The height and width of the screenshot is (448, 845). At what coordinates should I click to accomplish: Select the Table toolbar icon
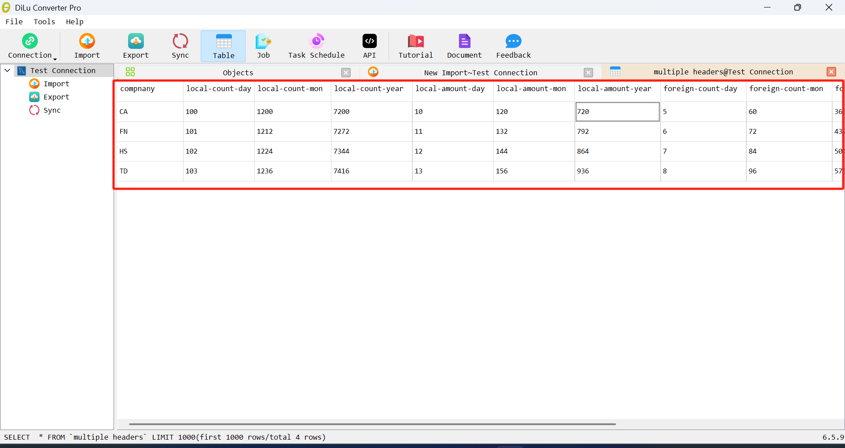(x=224, y=46)
